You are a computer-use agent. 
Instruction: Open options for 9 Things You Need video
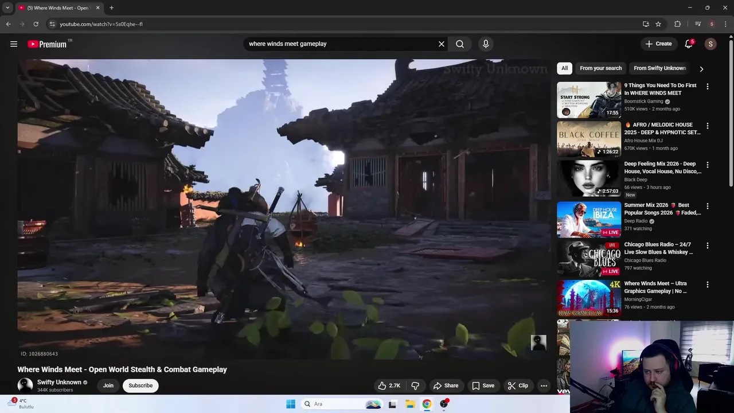707,87
